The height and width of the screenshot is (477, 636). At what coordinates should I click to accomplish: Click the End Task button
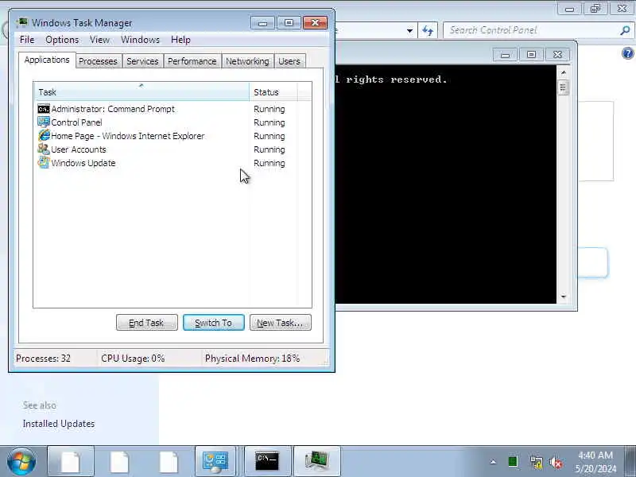[x=147, y=323]
